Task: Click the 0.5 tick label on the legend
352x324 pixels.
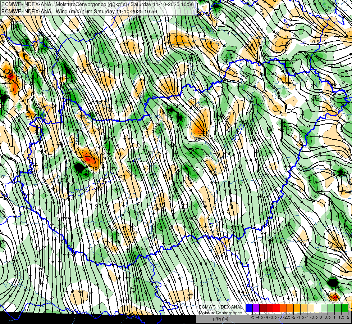Action: click(328, 317)
